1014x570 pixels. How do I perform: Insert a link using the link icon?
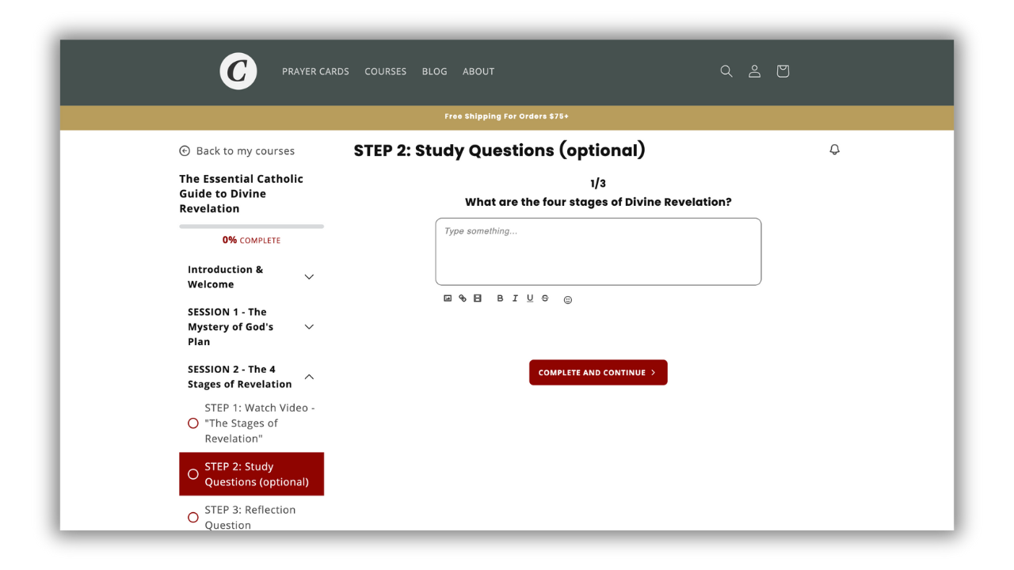[463, 298]
